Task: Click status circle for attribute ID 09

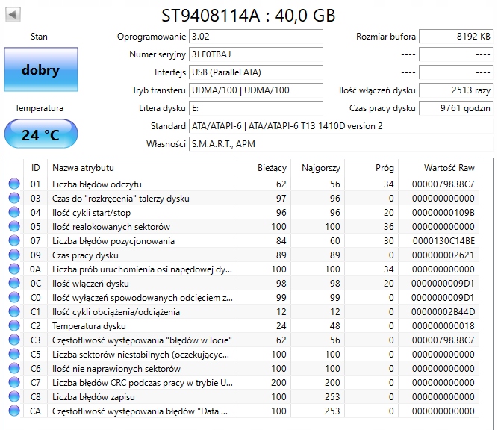Action: [14, 255]
